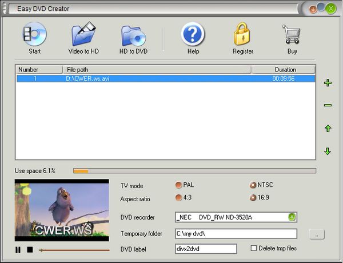This screenshot has width=343, height=263.
Task: Stop the video preview playback
Action: (x=30, y=250)
